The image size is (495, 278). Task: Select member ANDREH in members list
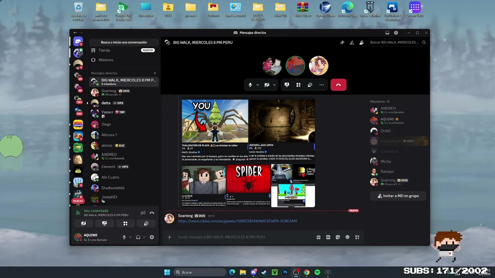(398, 110)
